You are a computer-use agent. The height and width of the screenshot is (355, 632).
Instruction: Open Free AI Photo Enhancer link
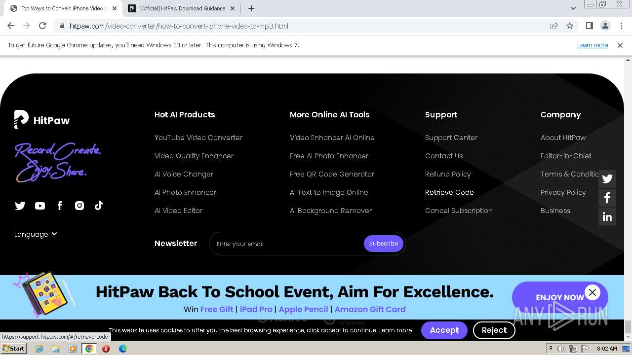point(329,156)
